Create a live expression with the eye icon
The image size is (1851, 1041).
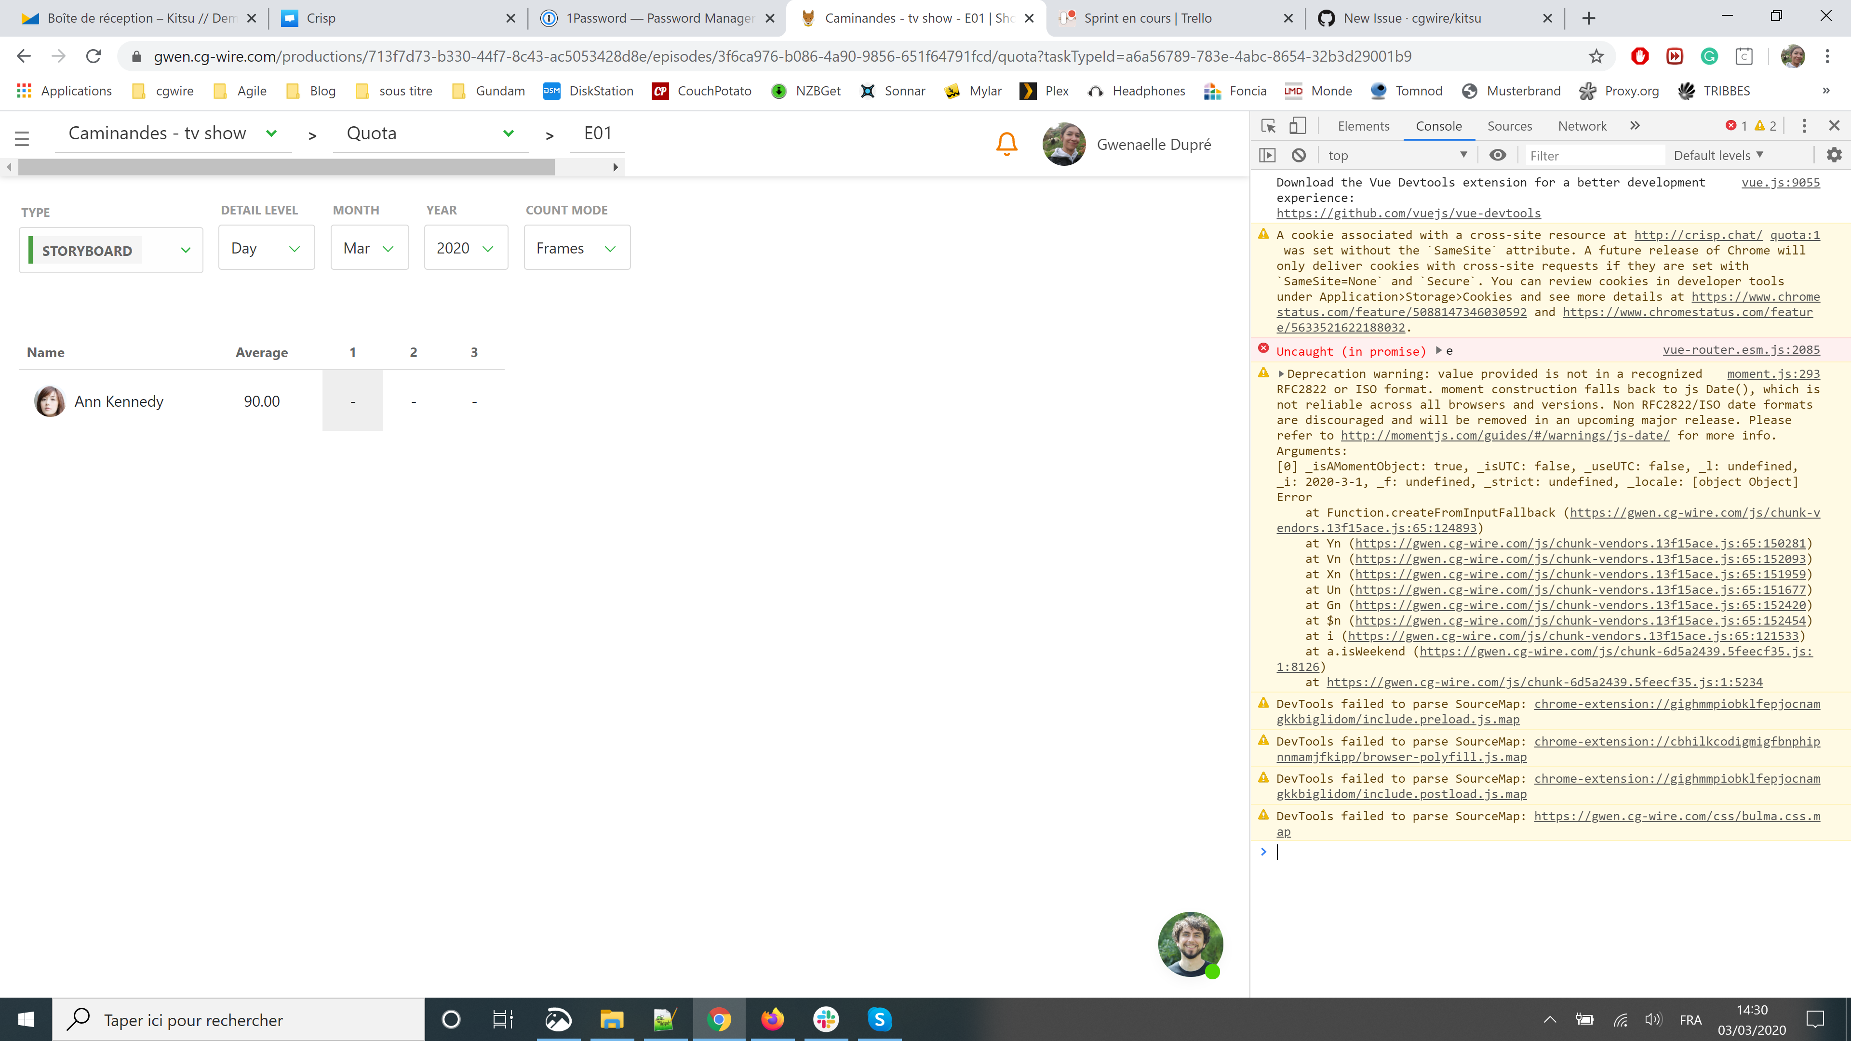1498,154
